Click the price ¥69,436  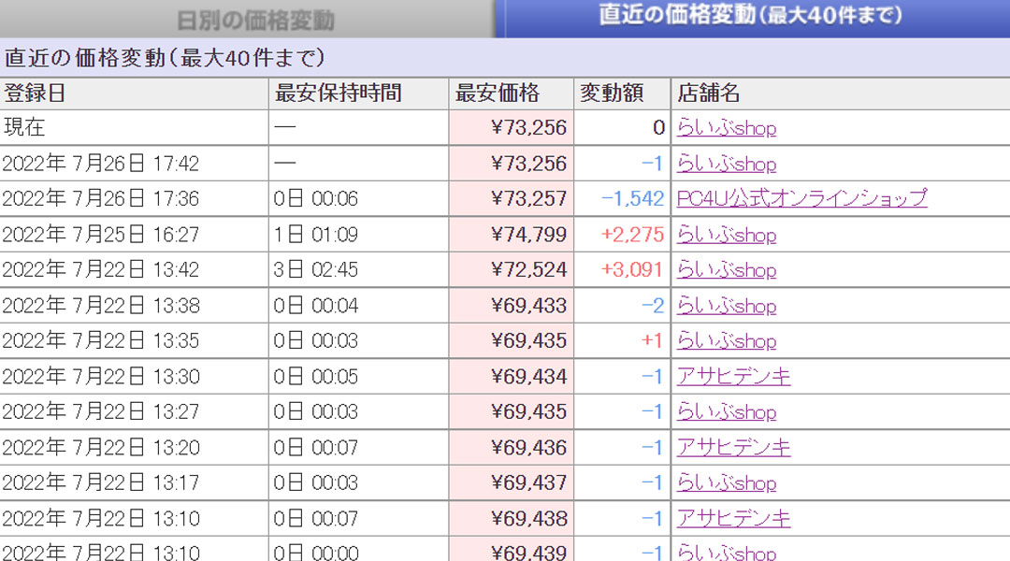(528, 447)
